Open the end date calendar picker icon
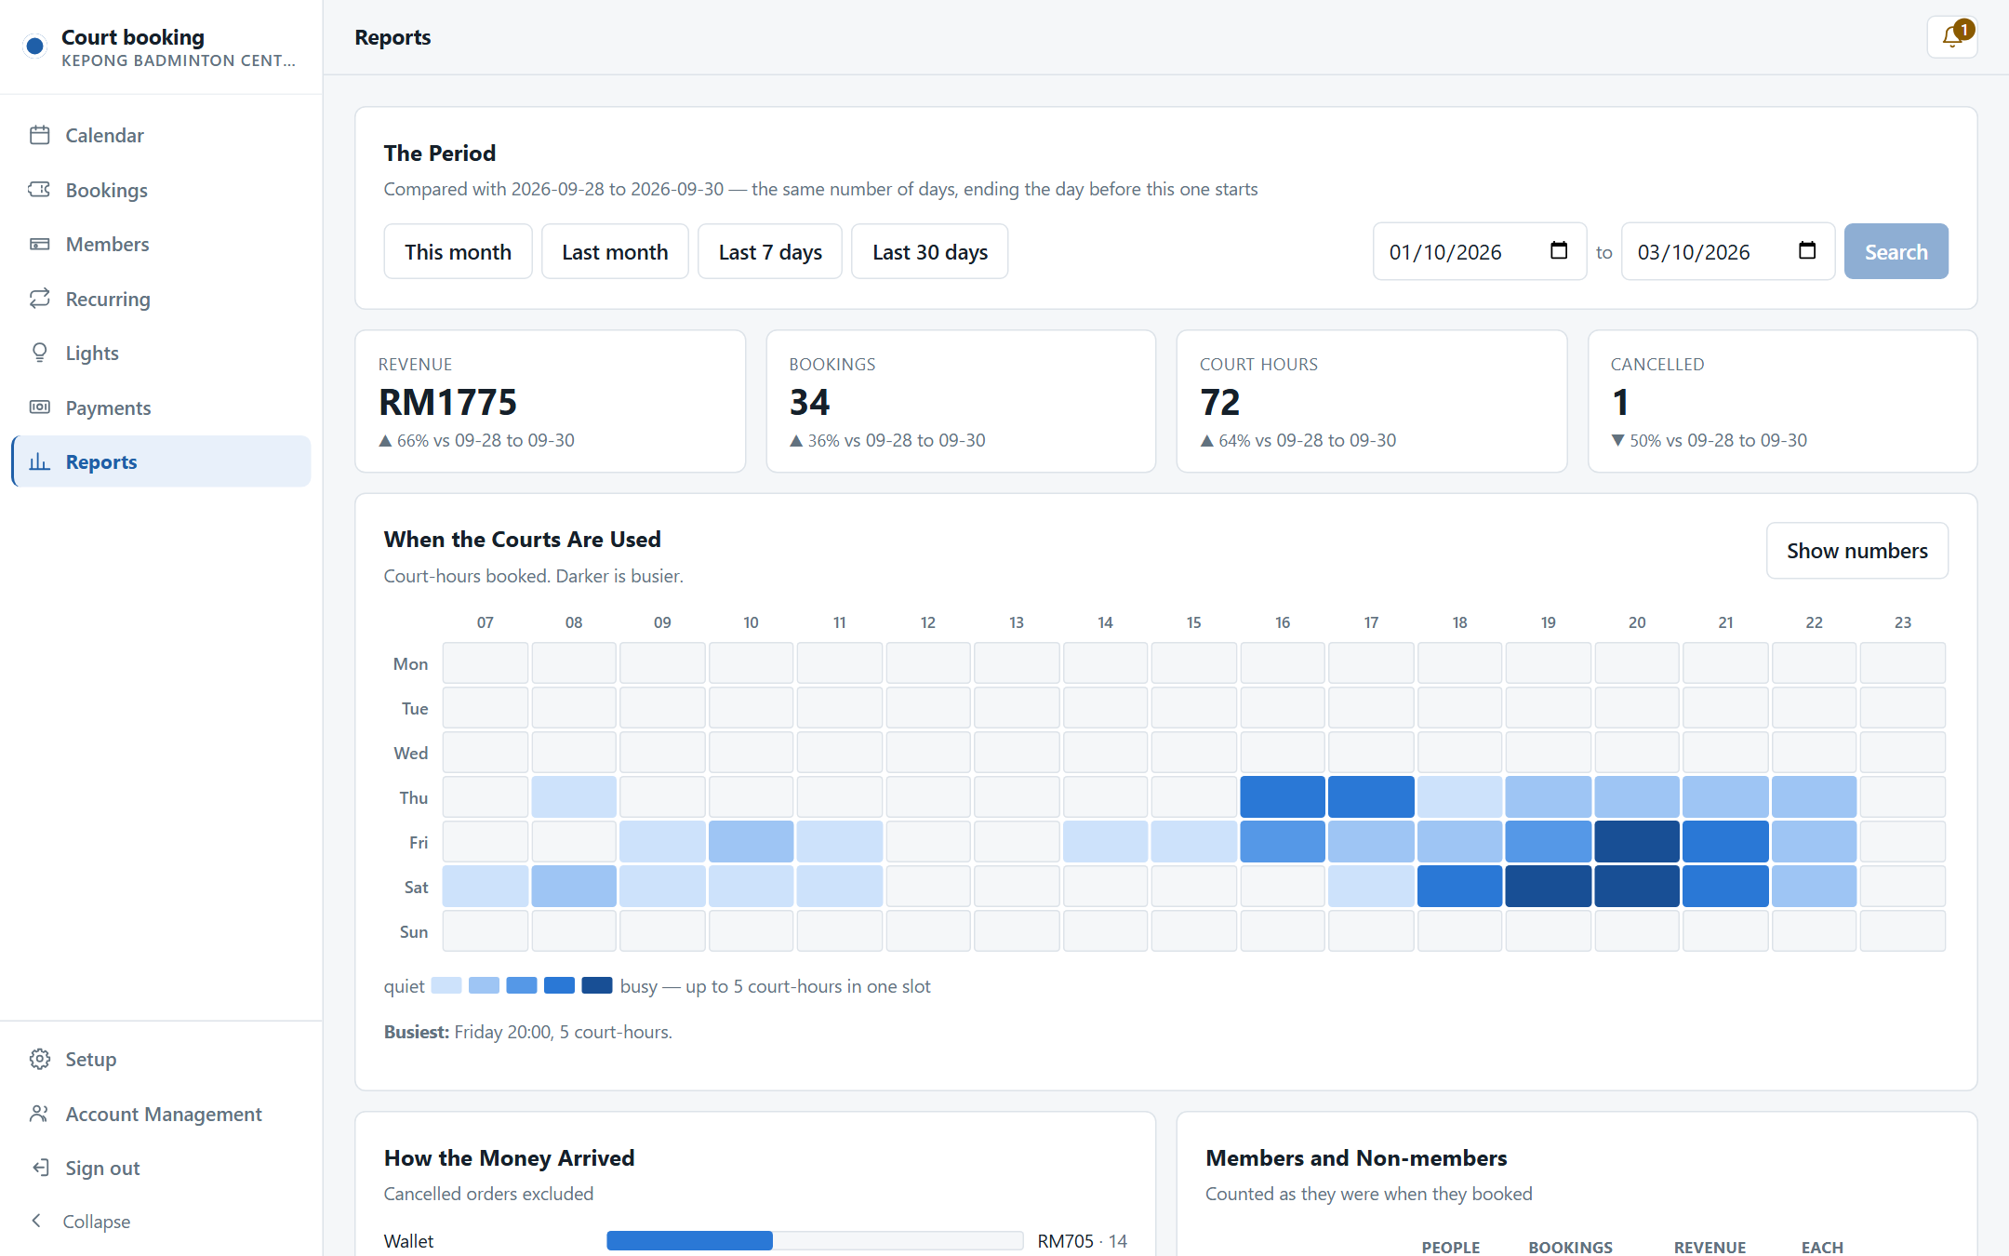This screenshot has height=1256, width=2009. pos(1807,251)
